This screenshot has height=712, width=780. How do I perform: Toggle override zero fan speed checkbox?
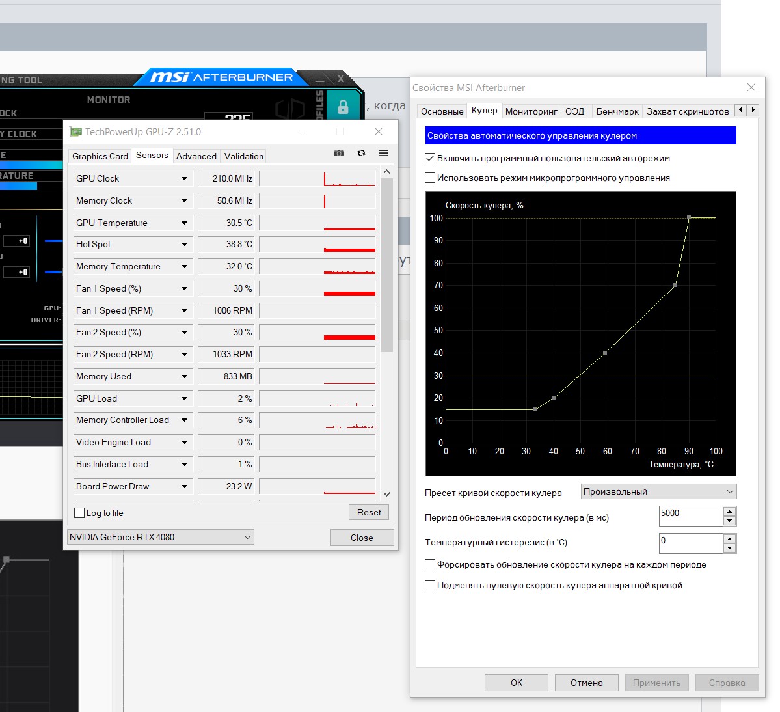(430, 585)
